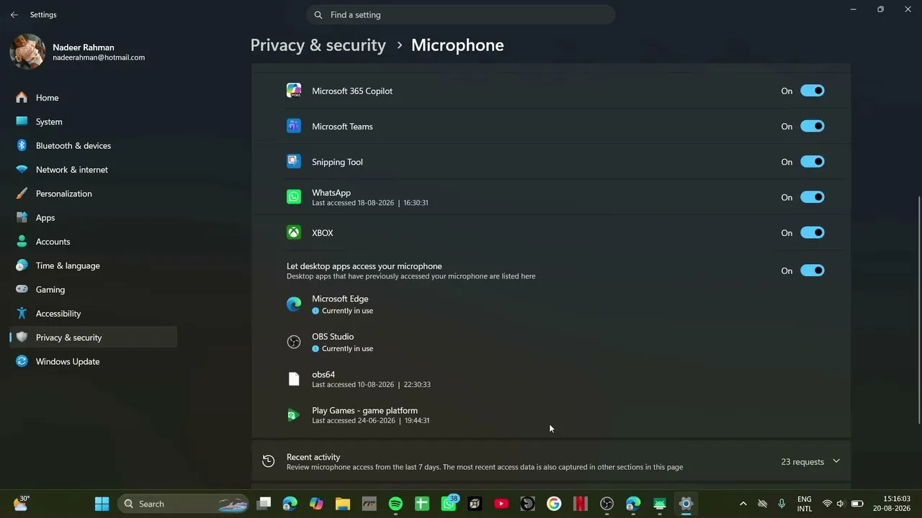Show hidden icons in the system tray

click(743, 504)
